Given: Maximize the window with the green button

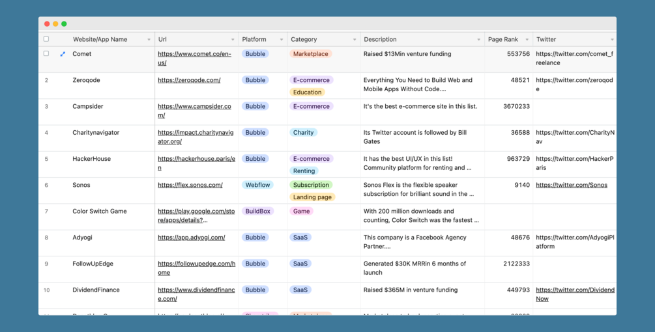Looking at the screenshot, I should click(x=64, y=24).
